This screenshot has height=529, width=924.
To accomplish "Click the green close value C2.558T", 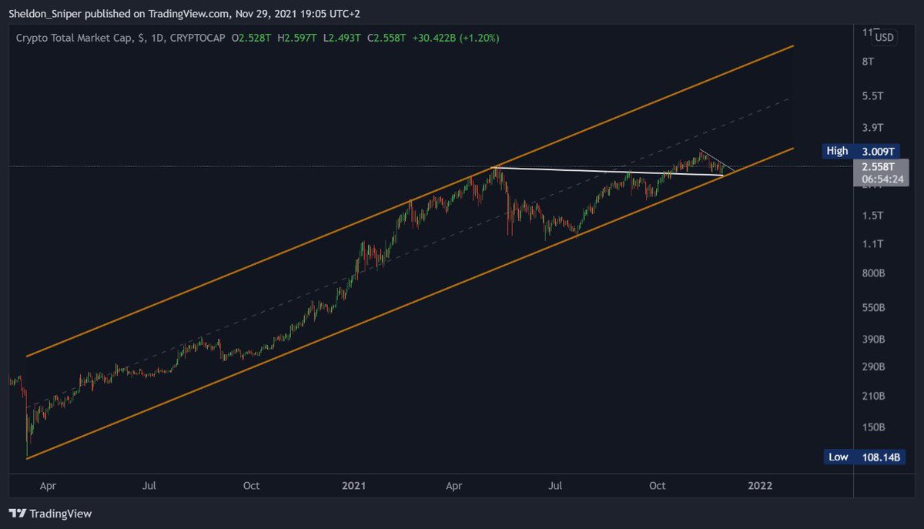I will [383, 36].
